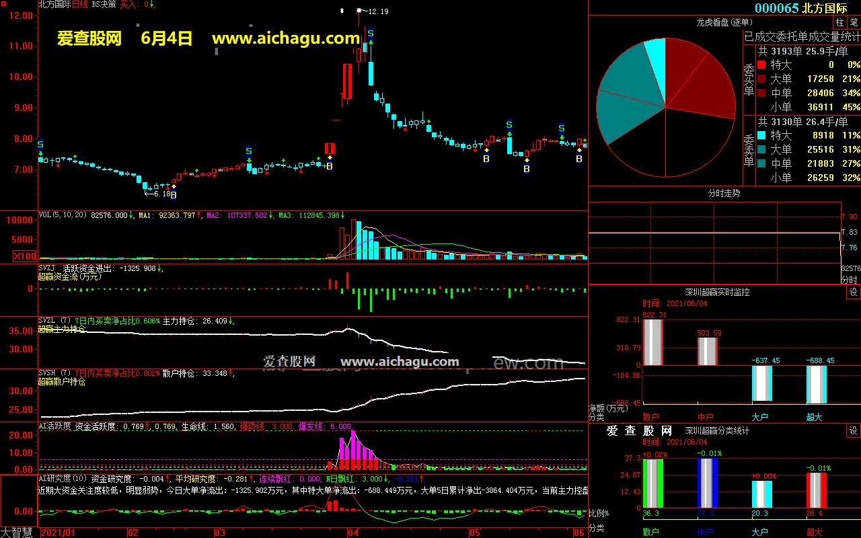Click the BS决策 indicator label
This screenshot has height=538, width=861.
click(104, 4)
